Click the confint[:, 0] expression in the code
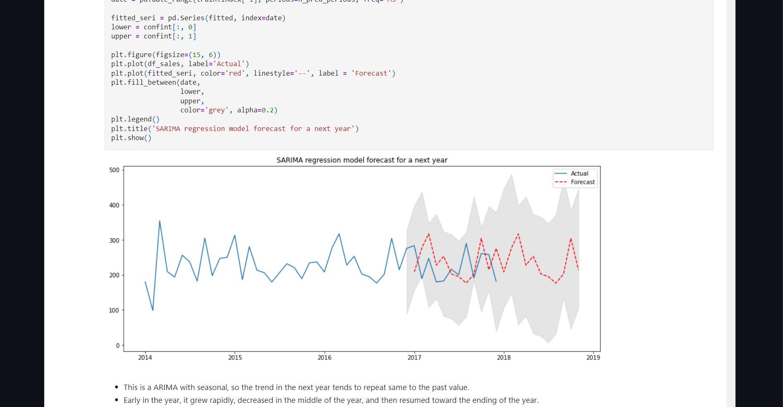Screen dimensions: 783x407 170,27
